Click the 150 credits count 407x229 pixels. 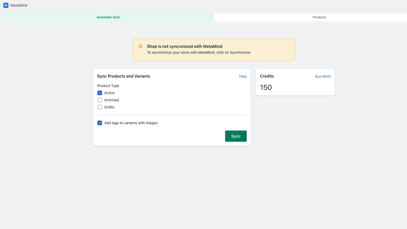[266, 87]
